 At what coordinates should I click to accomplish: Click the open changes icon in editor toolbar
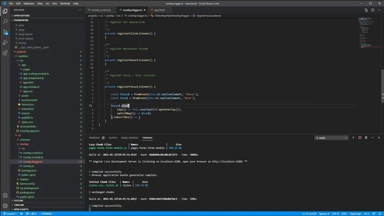point(366,10)
